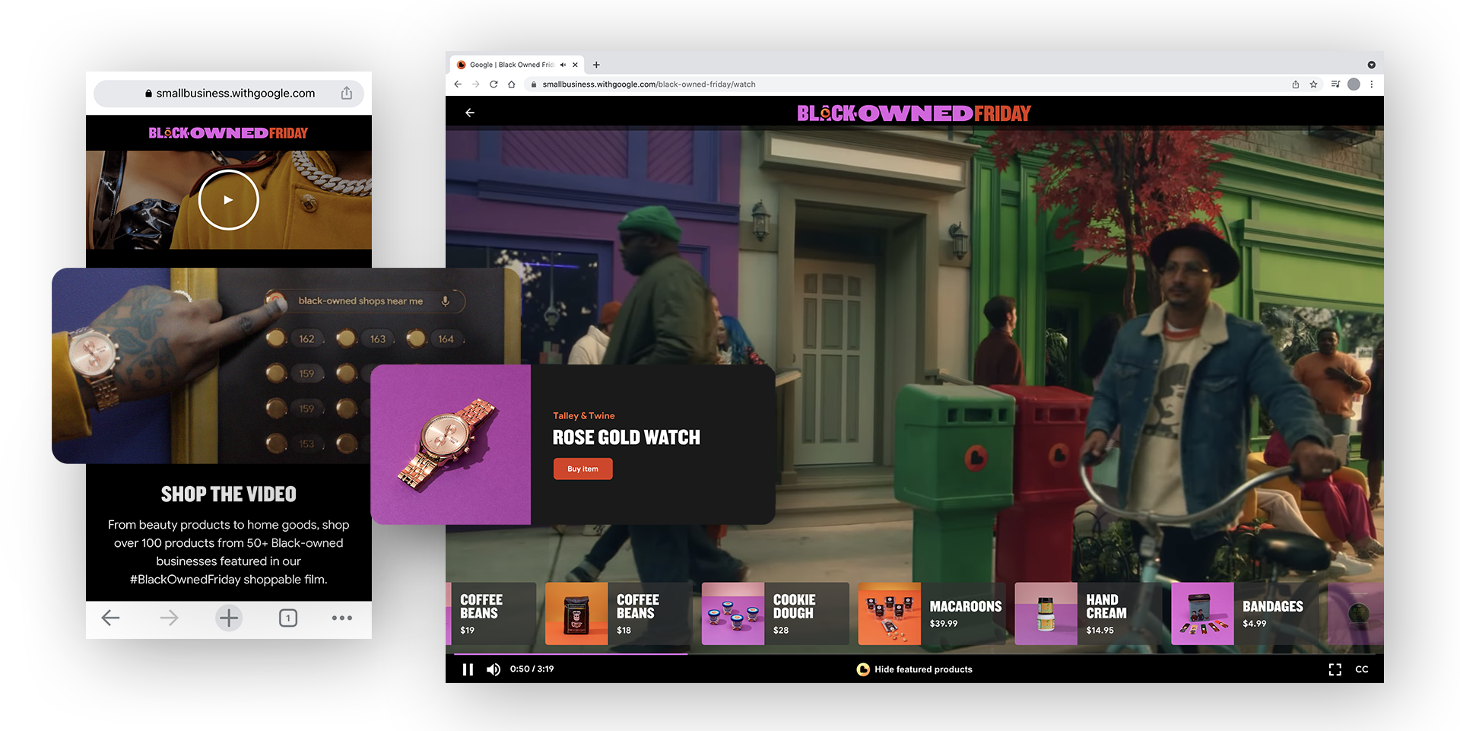Toggle Hide featured products
This screenshot has width=1460, height=731.
[914, 669]
